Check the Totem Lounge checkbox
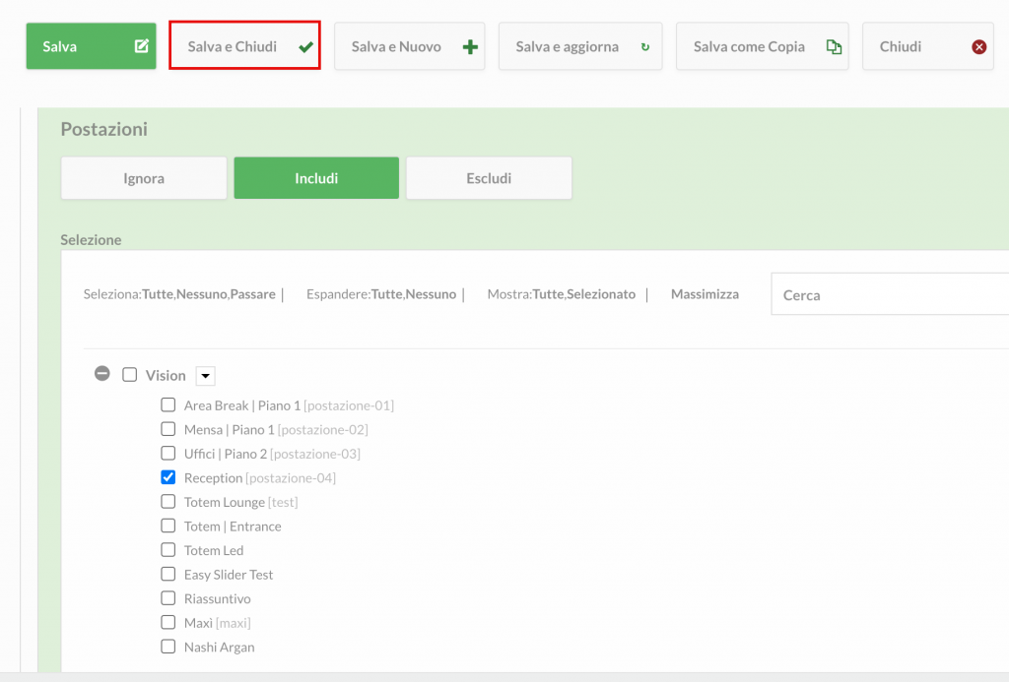 [168, 501]
